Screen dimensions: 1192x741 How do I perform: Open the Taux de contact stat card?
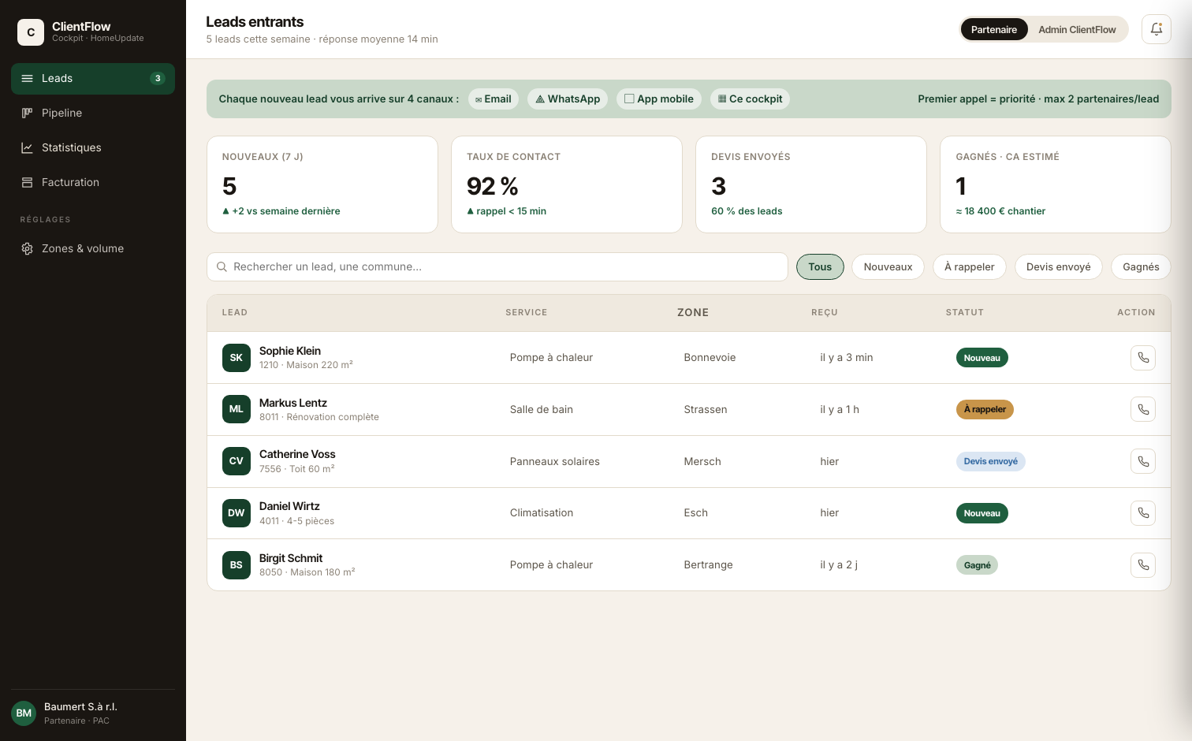(x=567, y=184)
